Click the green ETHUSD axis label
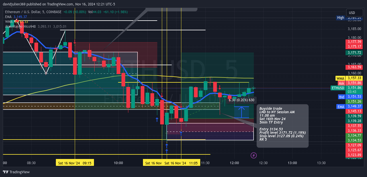The height and width of the screenshot is (177, 367). [338, 88]
